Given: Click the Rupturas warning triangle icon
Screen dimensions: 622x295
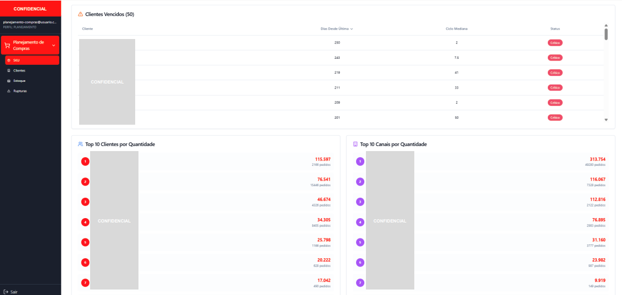Looking at the screenshot, I should coord(9,91).
